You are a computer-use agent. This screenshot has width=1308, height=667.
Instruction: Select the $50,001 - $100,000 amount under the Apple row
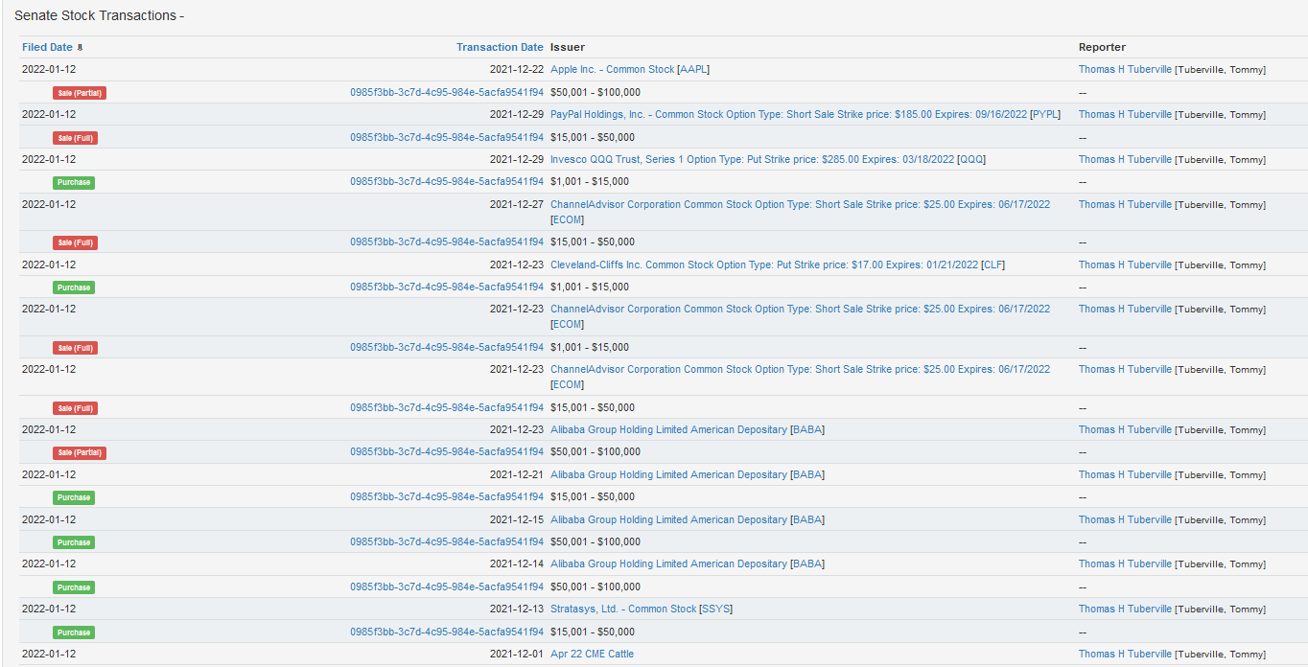coord(596,92)
